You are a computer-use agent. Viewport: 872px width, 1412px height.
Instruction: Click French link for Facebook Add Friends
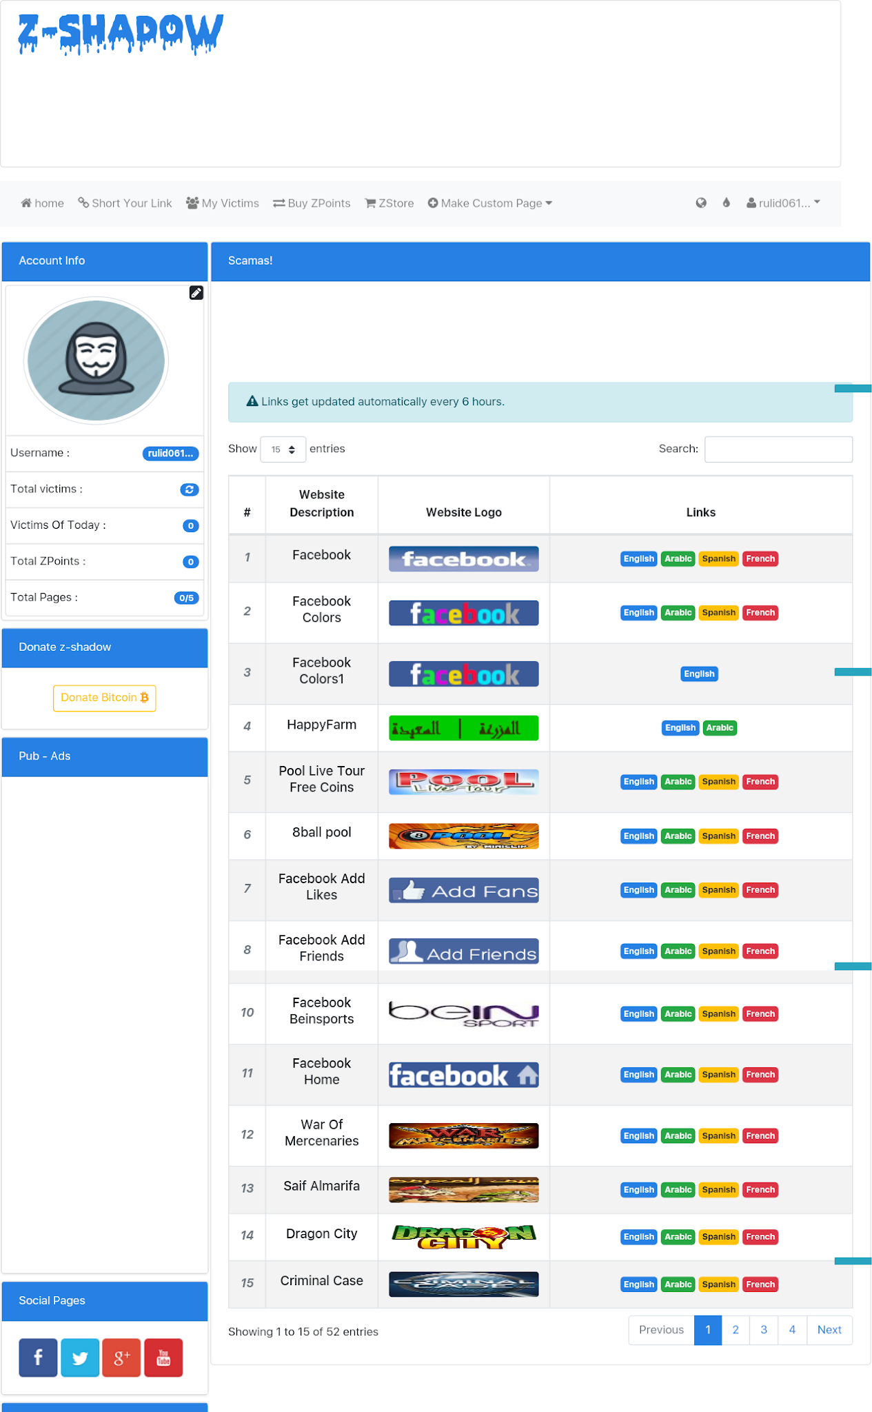tap(760, 951)
